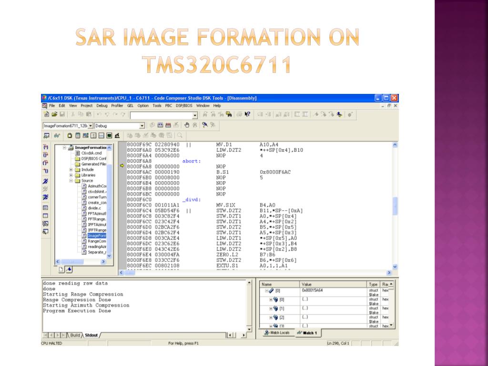Select C6xdsk.cmd in the project tree
Image resolution: width=488 pixels, height=366 pixels.
tap(91, 153)
